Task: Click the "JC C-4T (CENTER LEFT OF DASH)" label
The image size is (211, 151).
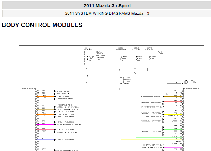Action: click(127, 81)
